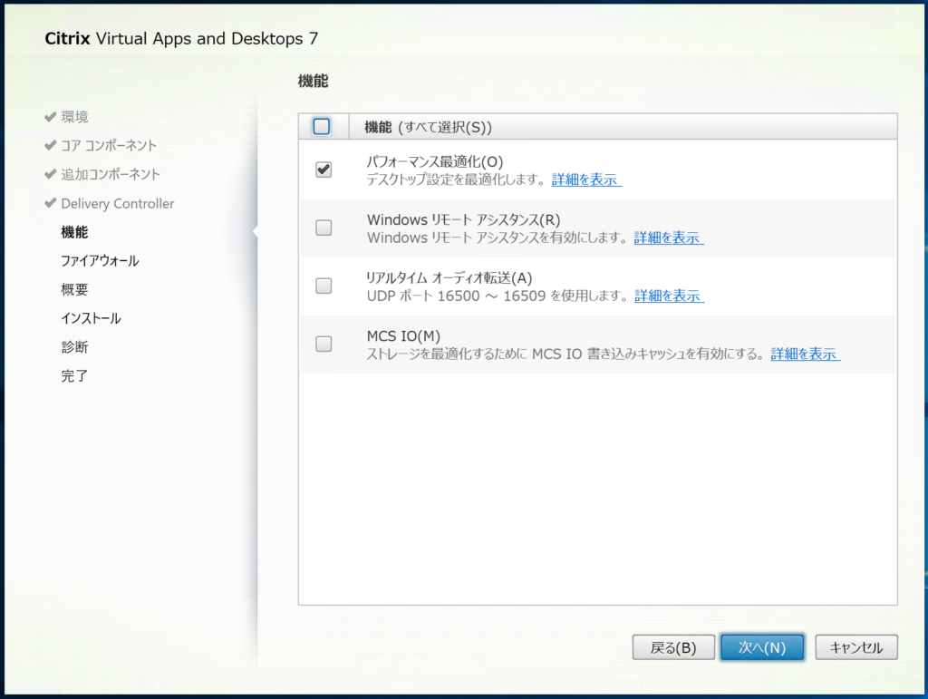Open 詳細を表示 link for リアルタイム オーディオ転送
The width and height of the screenshot is (928, 699).
click(x=669, y=296)
